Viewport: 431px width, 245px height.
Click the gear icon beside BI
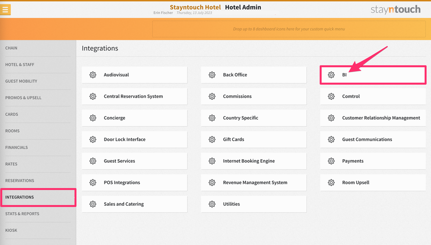point(331,75)
